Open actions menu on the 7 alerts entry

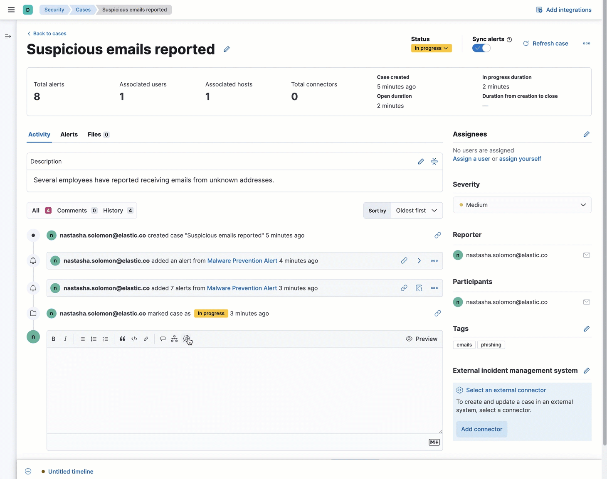(434, 288)
